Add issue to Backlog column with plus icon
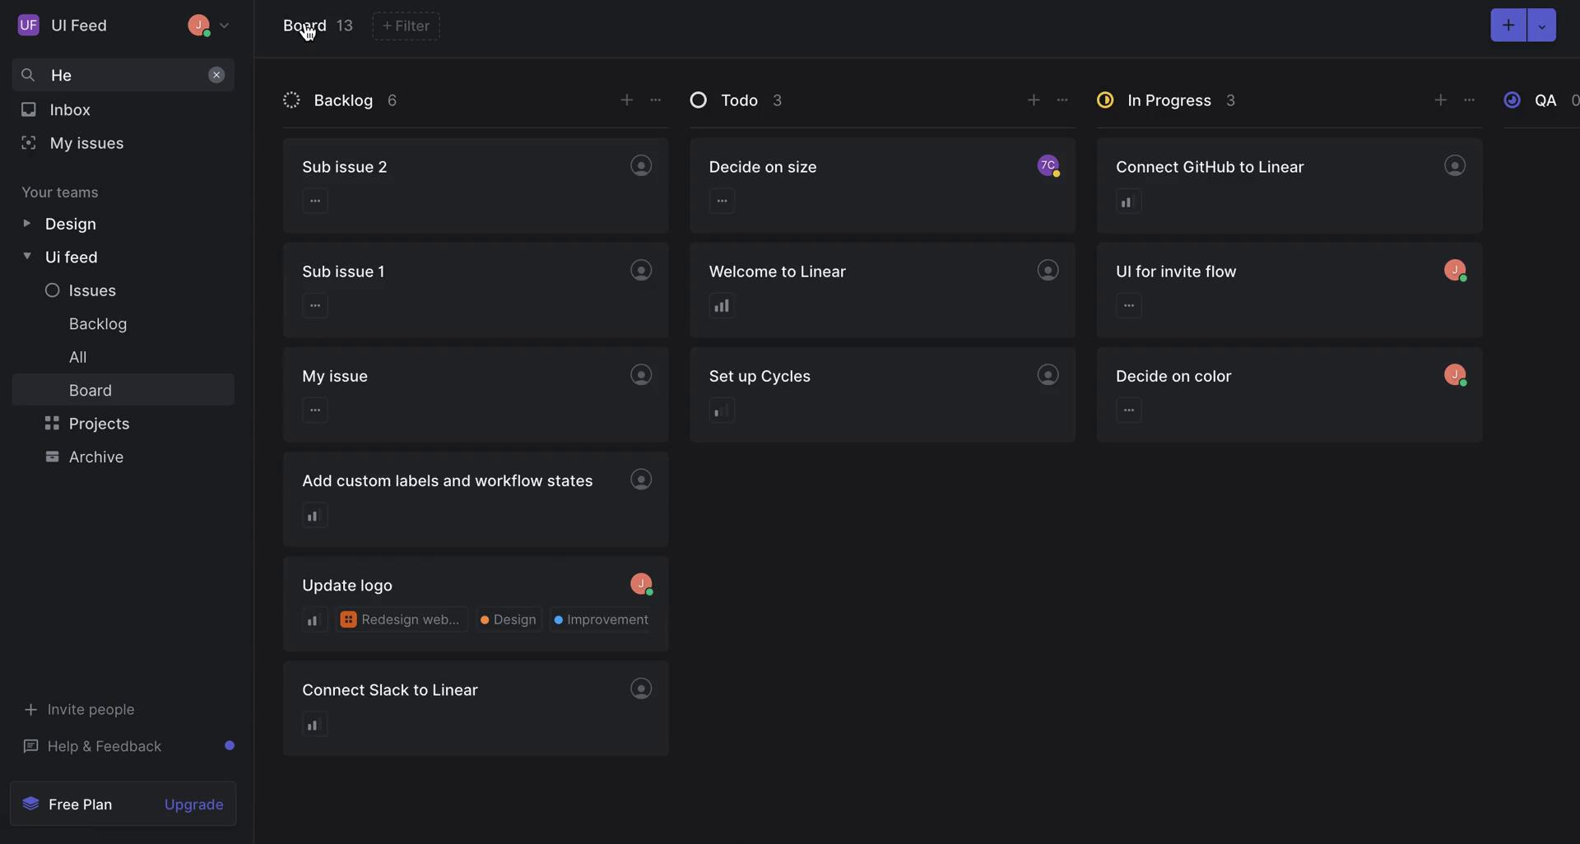The height and width of the screenshot is (844, 1580). pos(626,100)
